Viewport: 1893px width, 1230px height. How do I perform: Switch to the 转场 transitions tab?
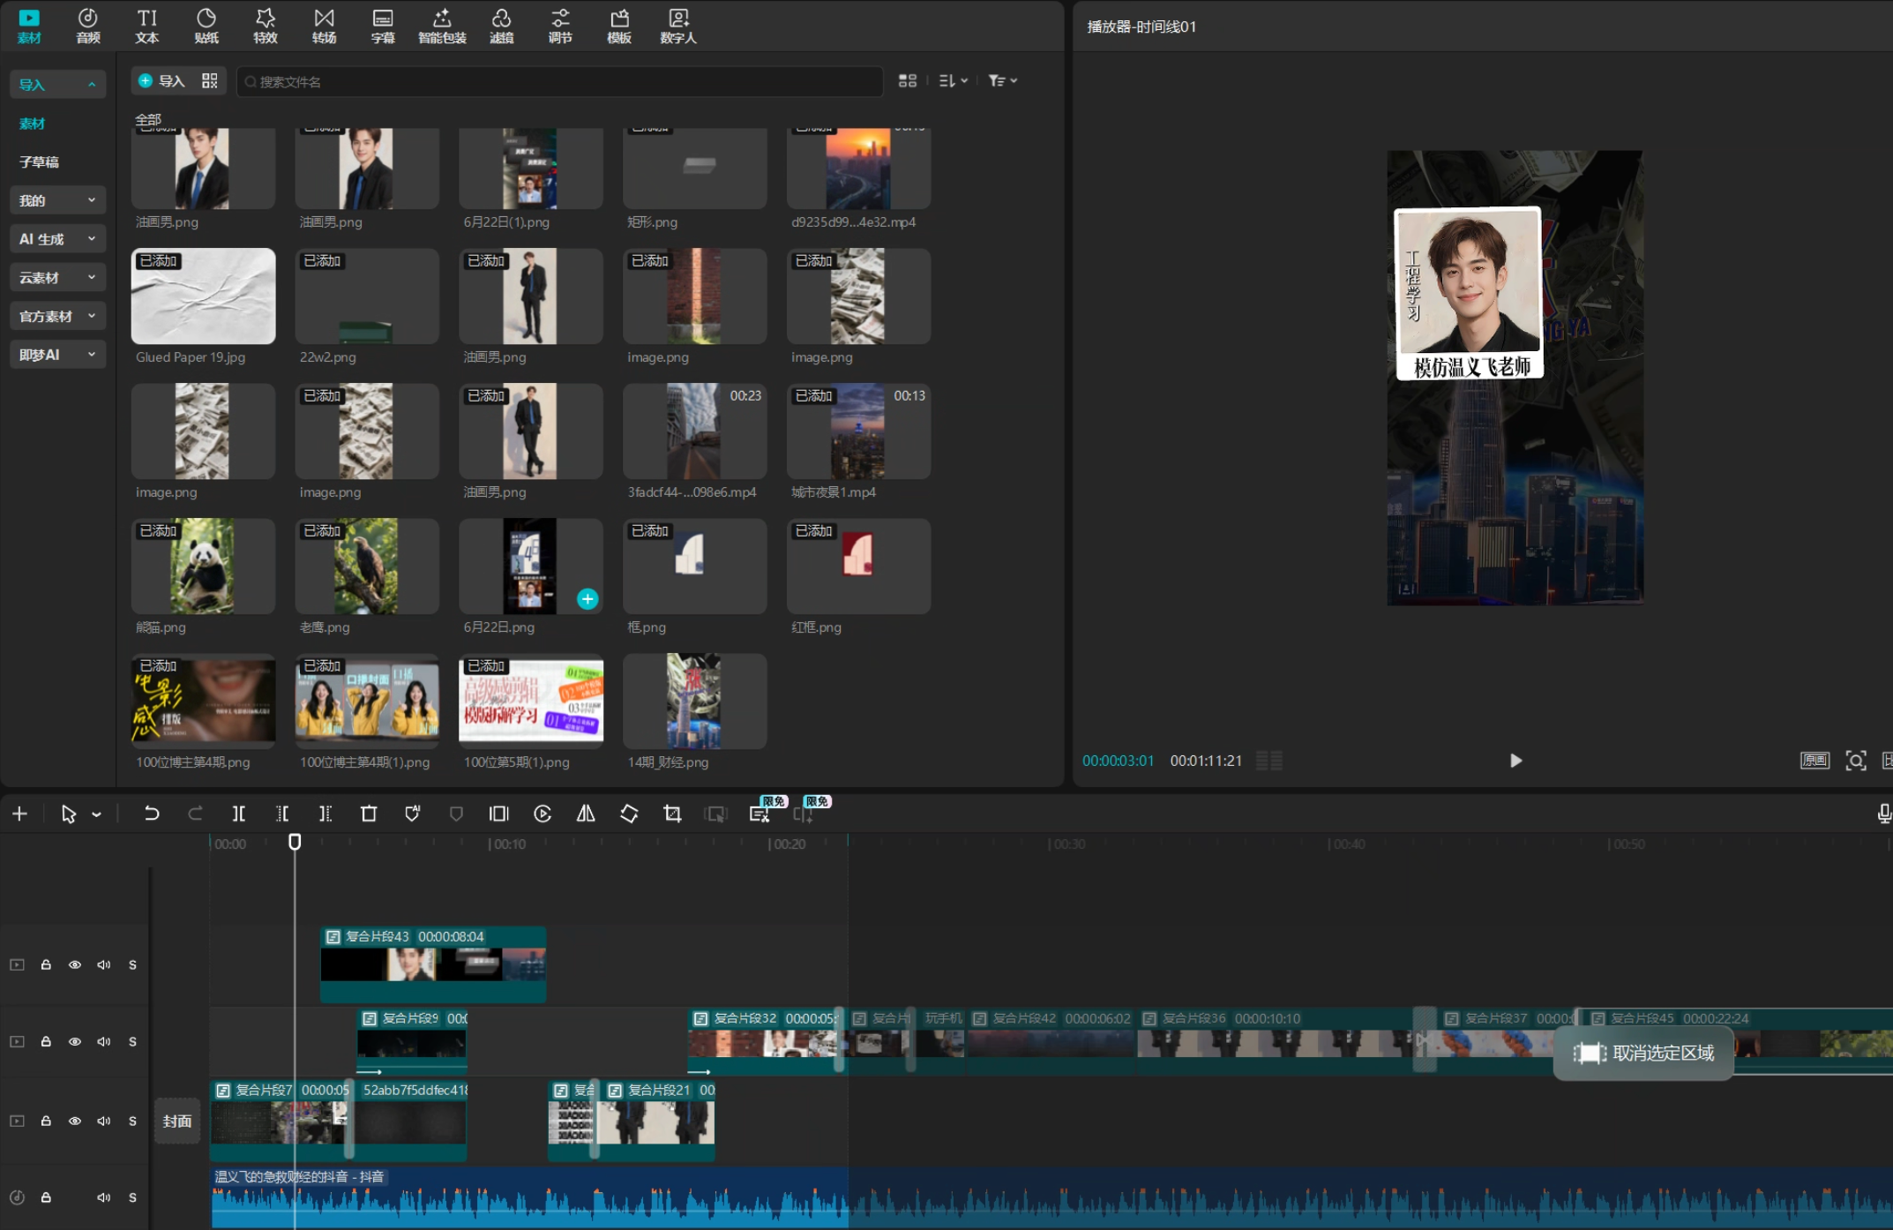pyautogui.click(x=324, y=26)
